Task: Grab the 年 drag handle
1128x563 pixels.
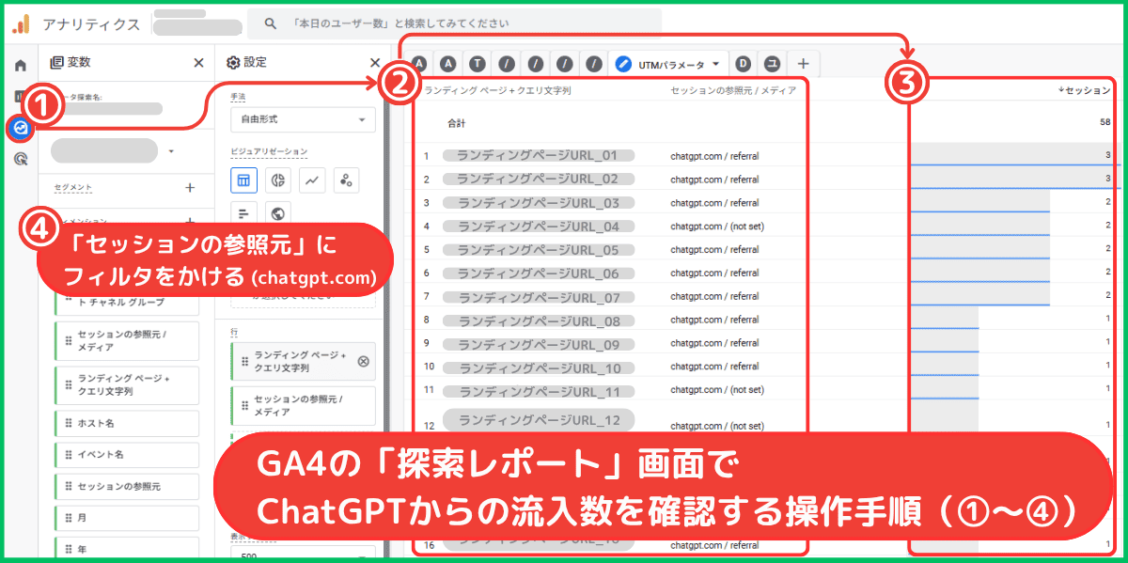Action: (69, 549)
